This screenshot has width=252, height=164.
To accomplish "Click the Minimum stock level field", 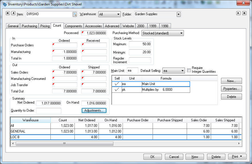I will click(x=140, y=52).
